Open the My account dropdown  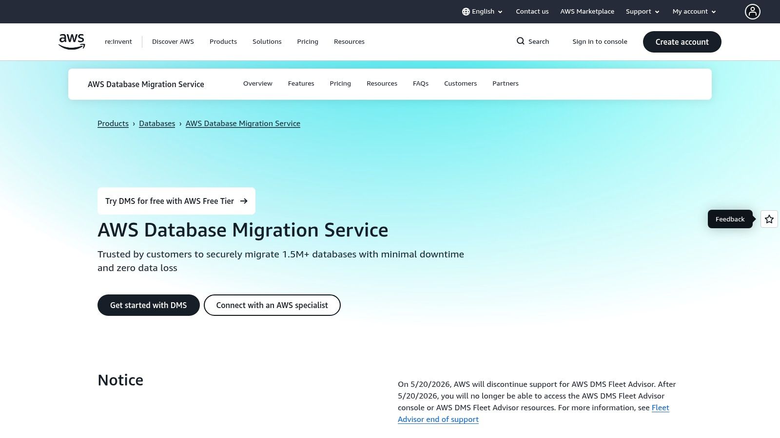tap(693, 11)
